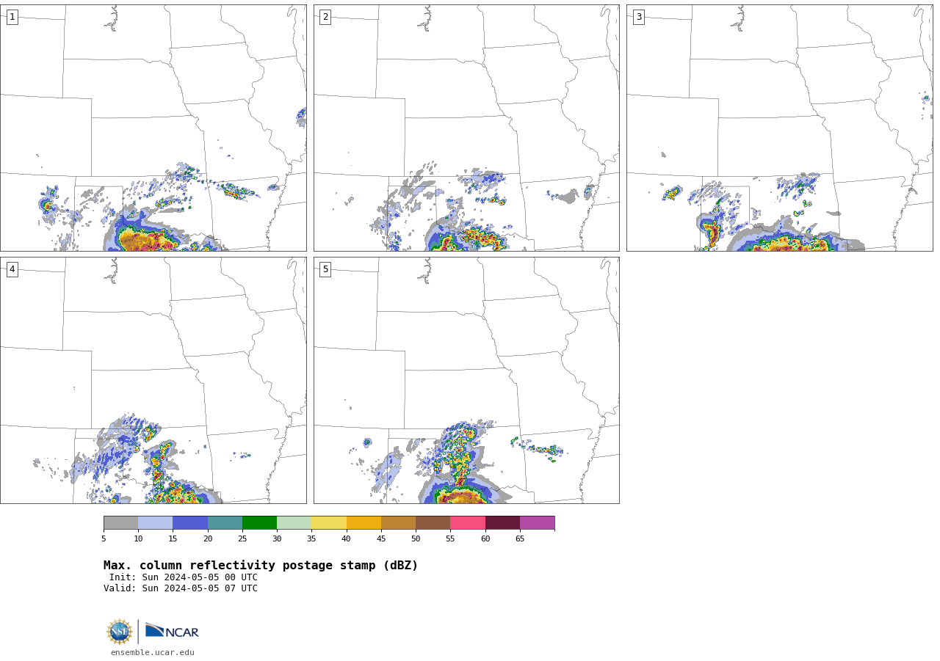Screen dimensions: 940x661
Task: Open ensemble member 4 reflectivity map
Action: coord(153,380)
